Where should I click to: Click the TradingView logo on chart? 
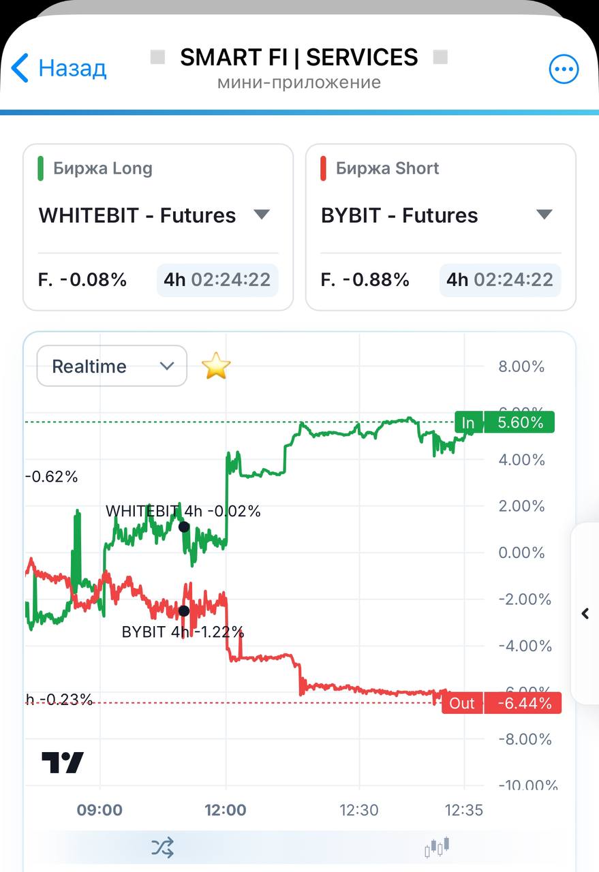63,762
